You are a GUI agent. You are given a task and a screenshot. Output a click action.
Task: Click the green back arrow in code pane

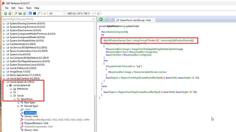click(x=101, y=19)
